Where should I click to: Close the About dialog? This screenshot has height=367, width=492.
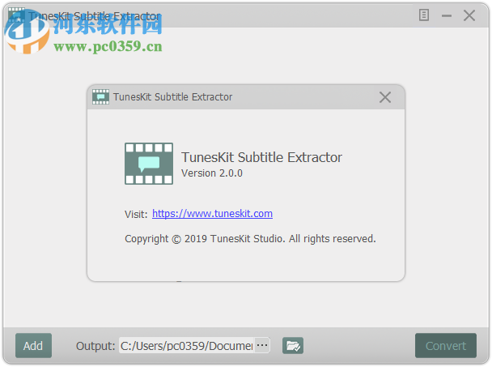tap(385, 97)
